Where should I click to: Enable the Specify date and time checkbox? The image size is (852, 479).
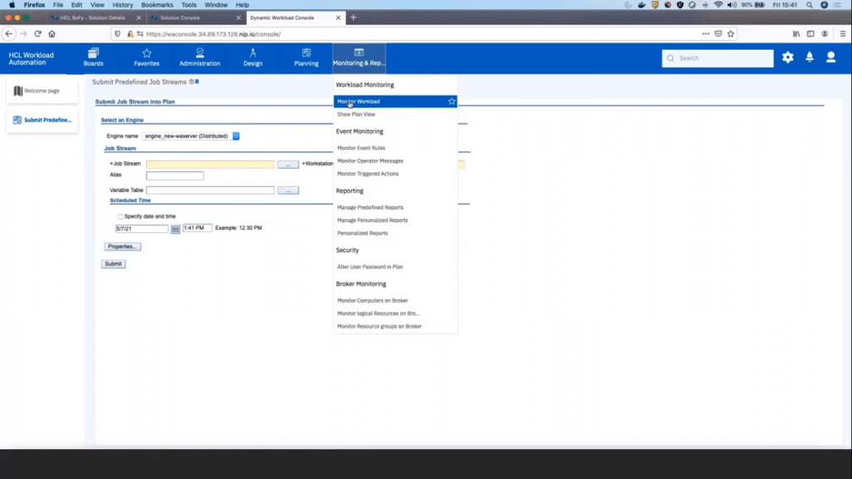[x=120, y=216]
